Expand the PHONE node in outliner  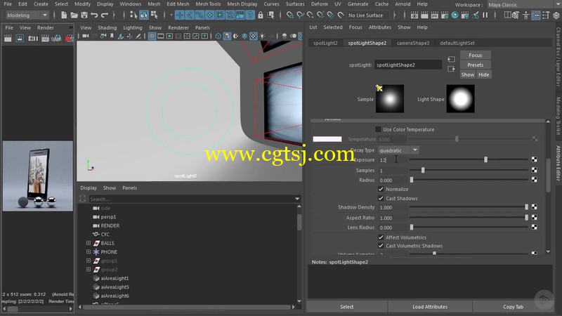pyautogui.click(x=89, y=252)
